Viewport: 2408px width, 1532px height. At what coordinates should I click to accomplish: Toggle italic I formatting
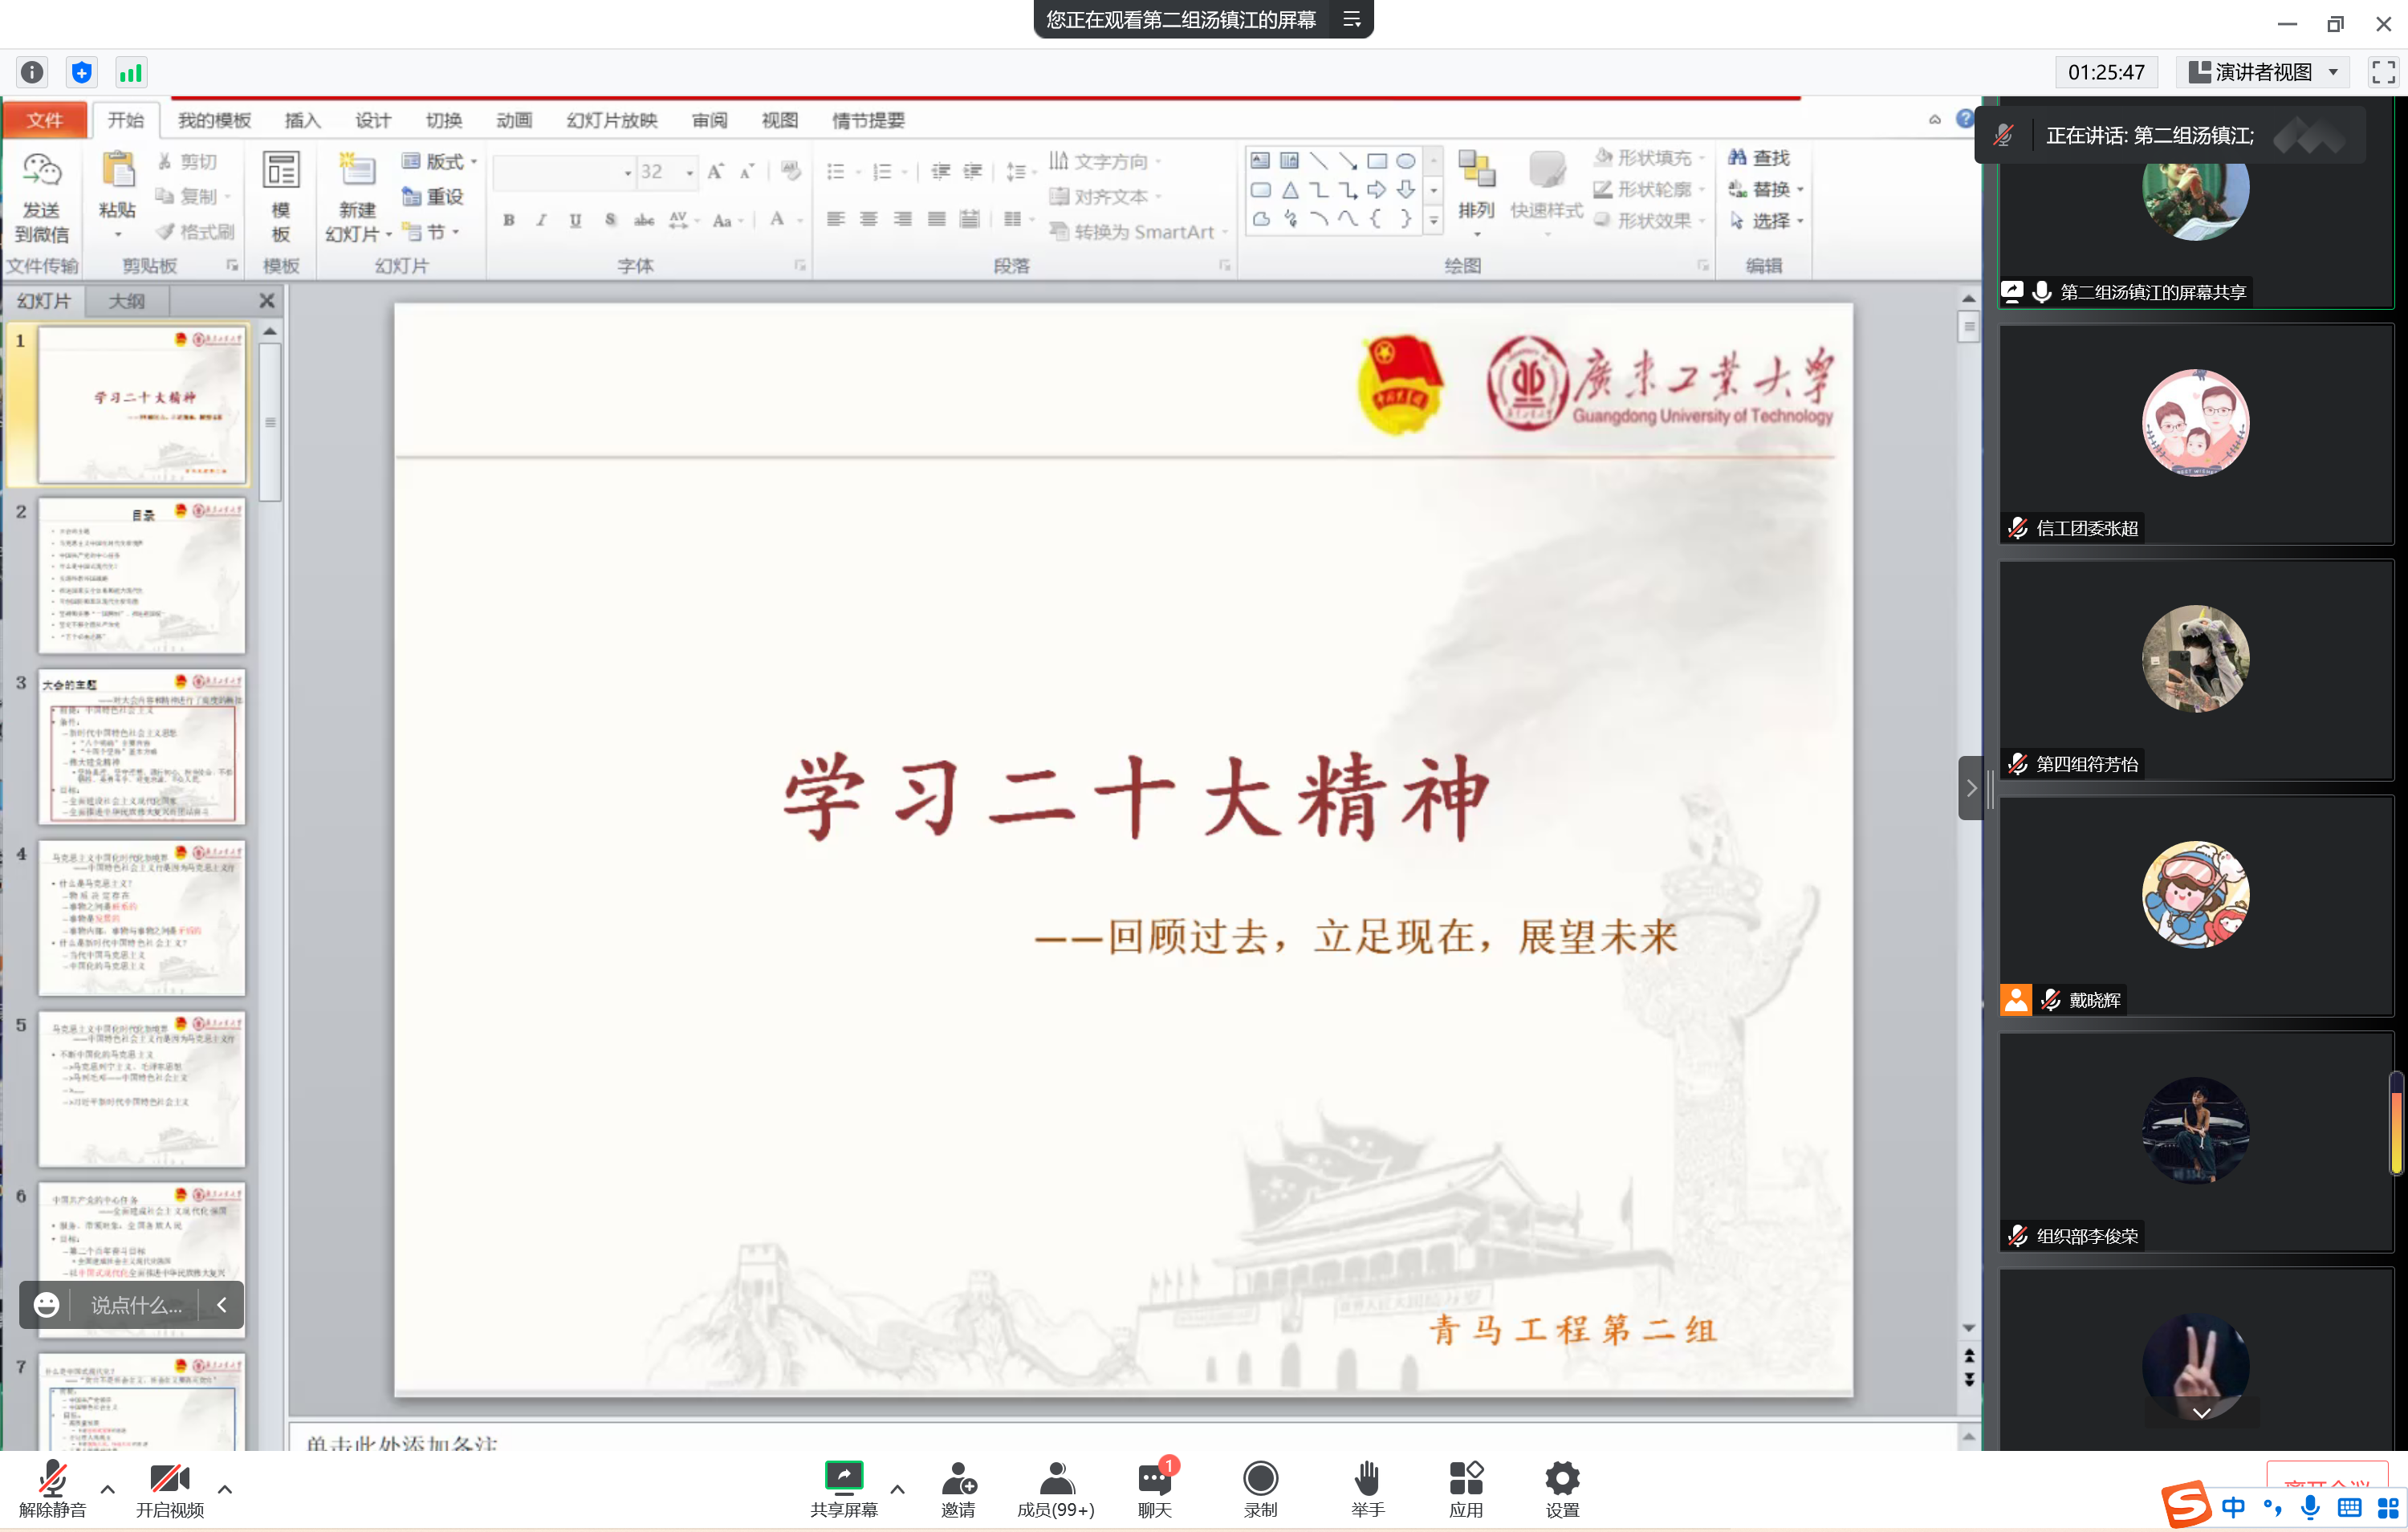(x=541, y=219)
